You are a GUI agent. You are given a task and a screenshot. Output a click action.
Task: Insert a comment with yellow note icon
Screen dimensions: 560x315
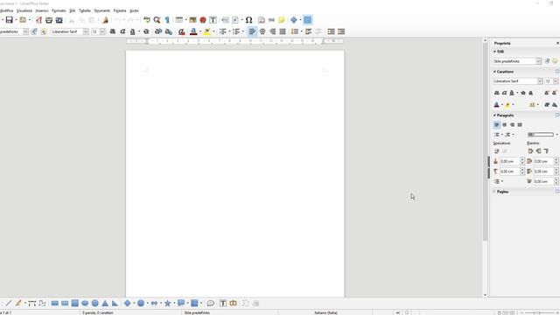282,20
